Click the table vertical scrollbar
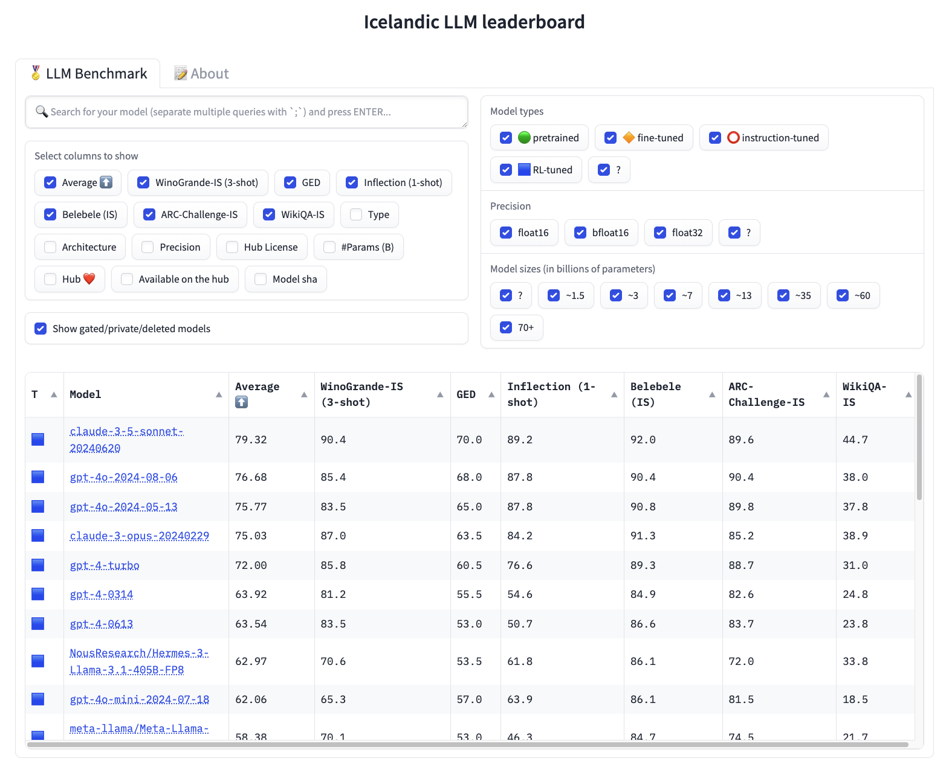Image resolution: width=949 pixels, height=761 pixels. [x=919, y=438]
